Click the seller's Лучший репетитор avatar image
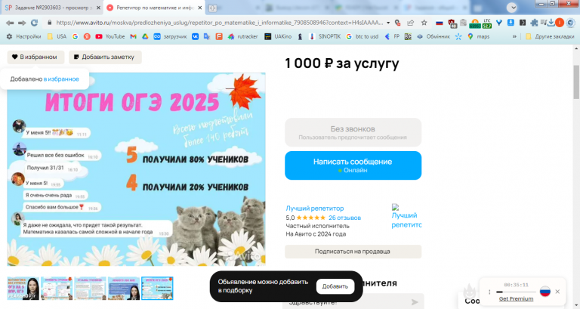The width and height of the screenshot is (580, 309). (406, 216)
